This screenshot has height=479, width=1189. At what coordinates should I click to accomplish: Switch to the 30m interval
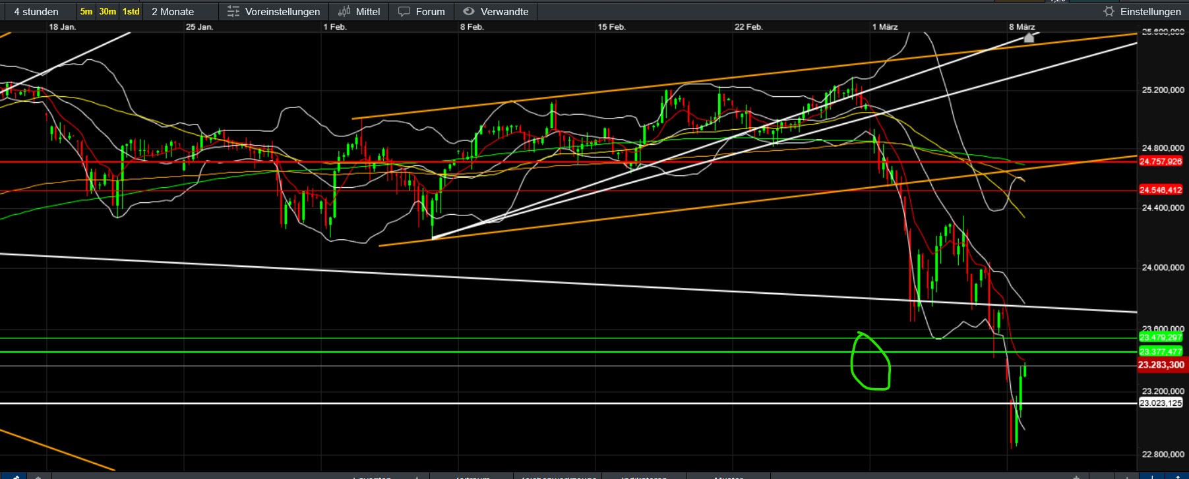coord(107,12)
